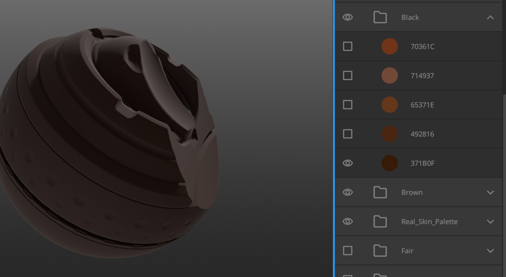Hide the Black folder group
This screenshot has width=506, height=277.
tap(347, 17)
